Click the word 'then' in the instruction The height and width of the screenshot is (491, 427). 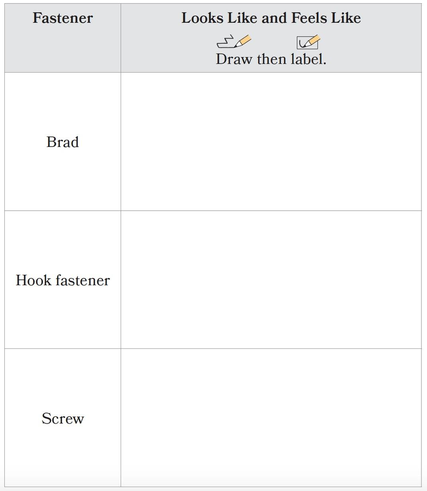click(x=272, y=59)
